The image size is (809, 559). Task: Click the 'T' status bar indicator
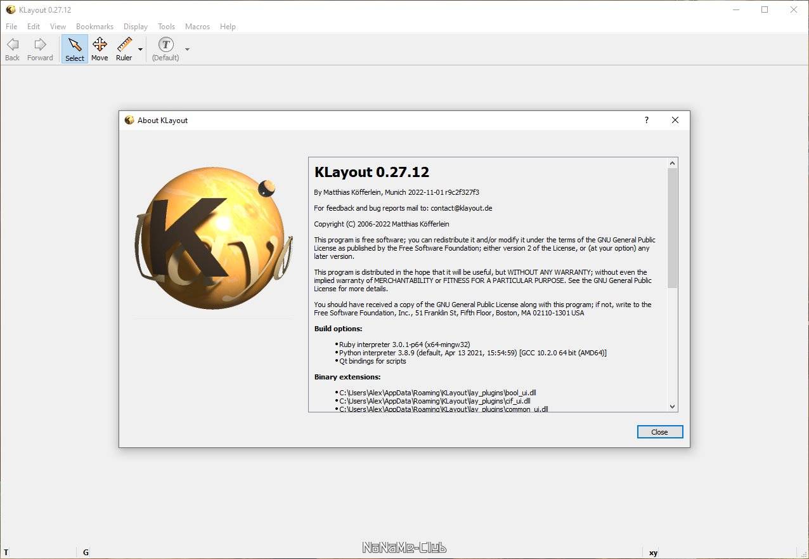pyautogui.click(x=6, y=553)
